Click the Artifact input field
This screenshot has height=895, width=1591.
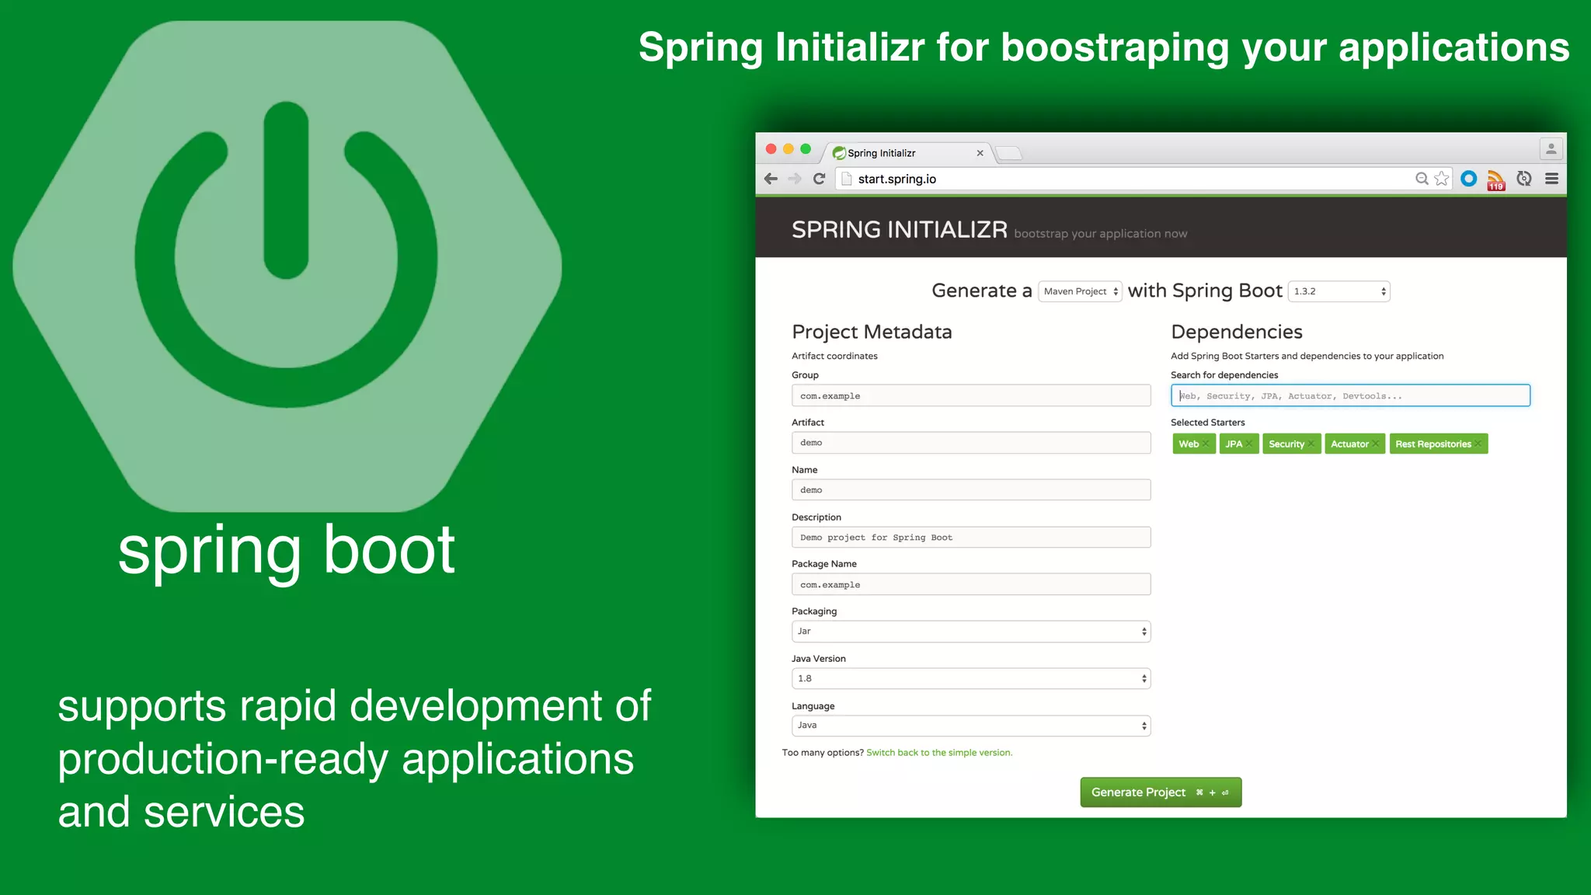[971, 443]
